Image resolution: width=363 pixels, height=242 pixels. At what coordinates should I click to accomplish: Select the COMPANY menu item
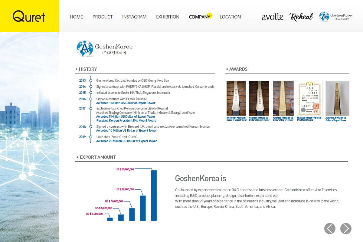(x=200, y=17)
